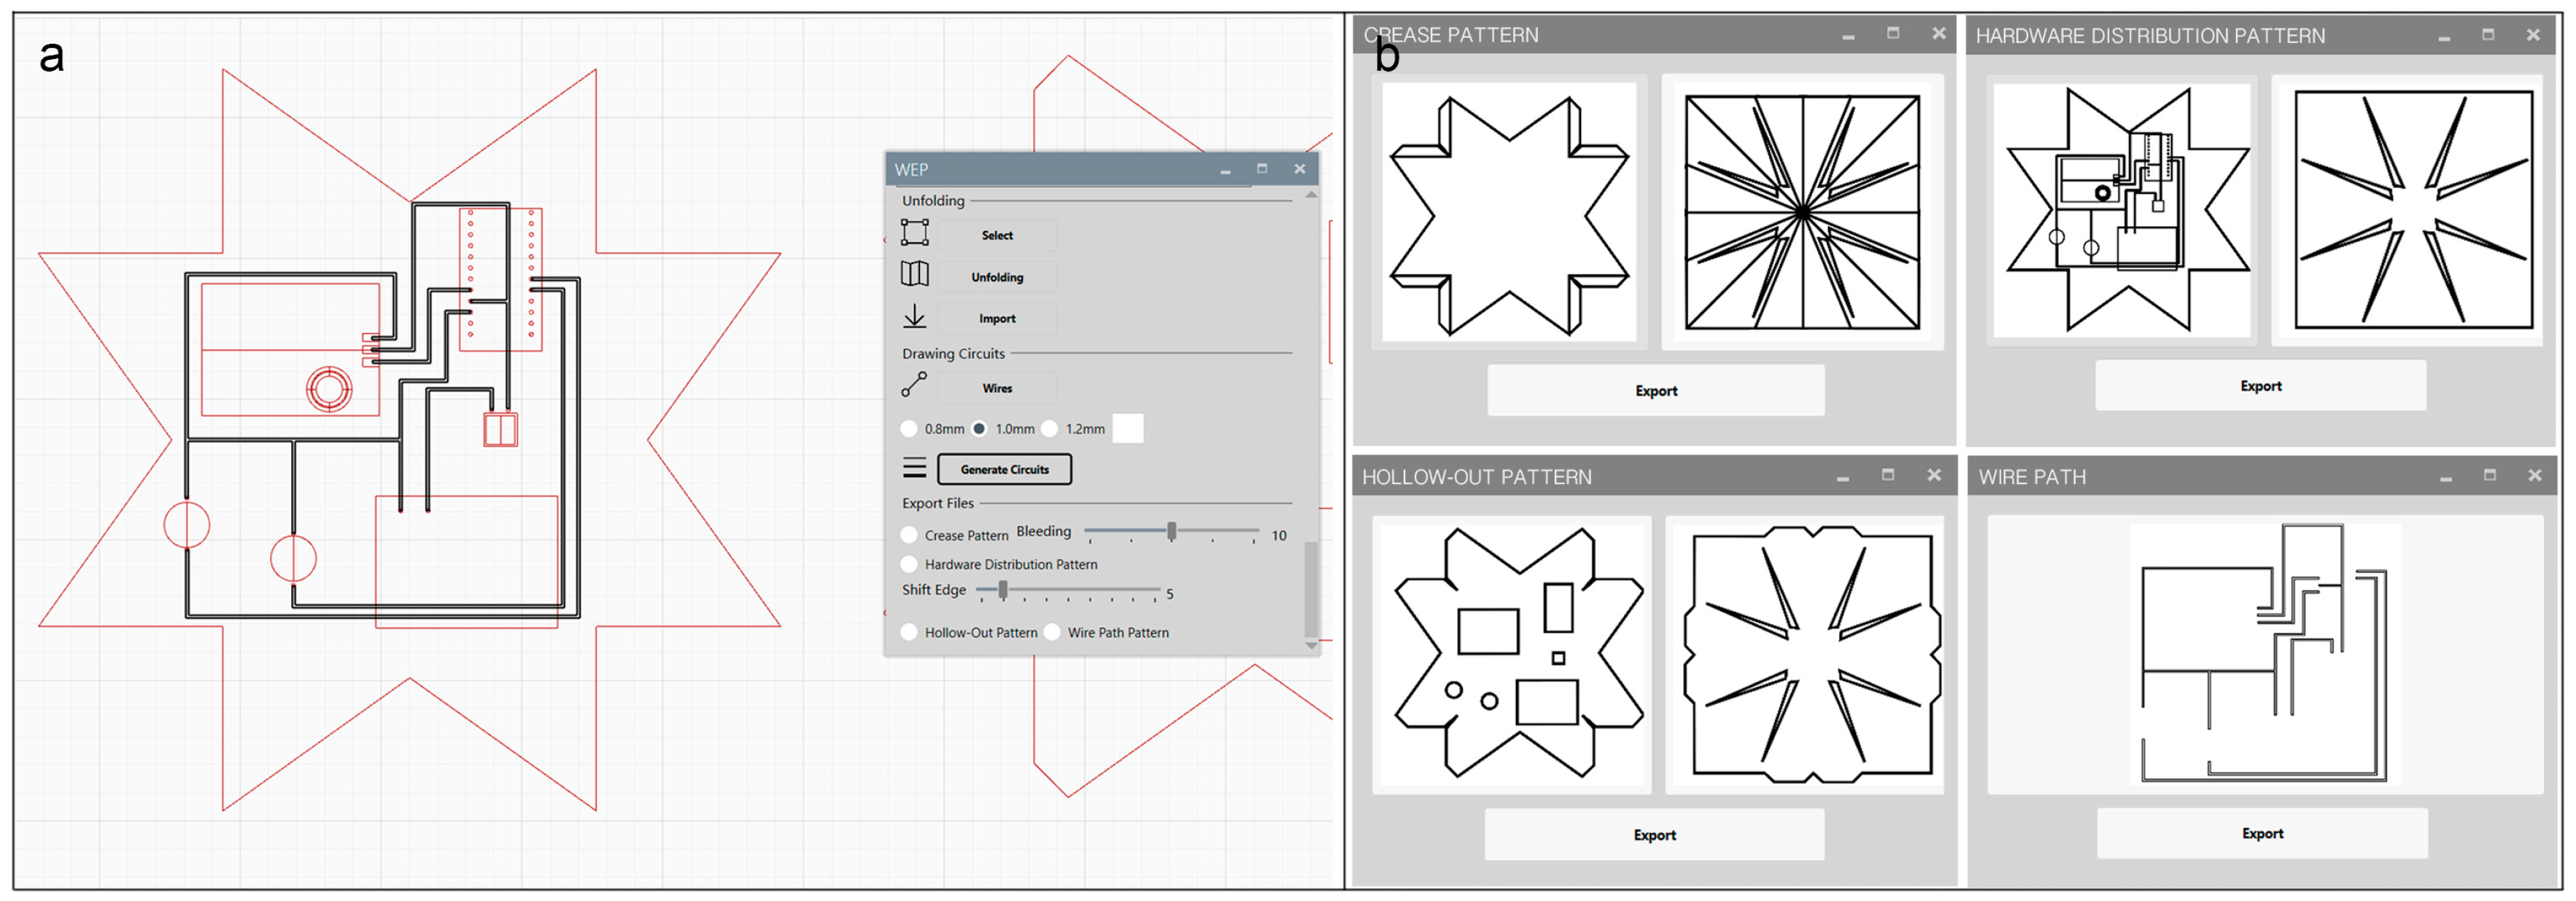The width and height of the screenshot is (2576, 901).
Task: Click the Unfolding map icon
Action: [914, 273]
